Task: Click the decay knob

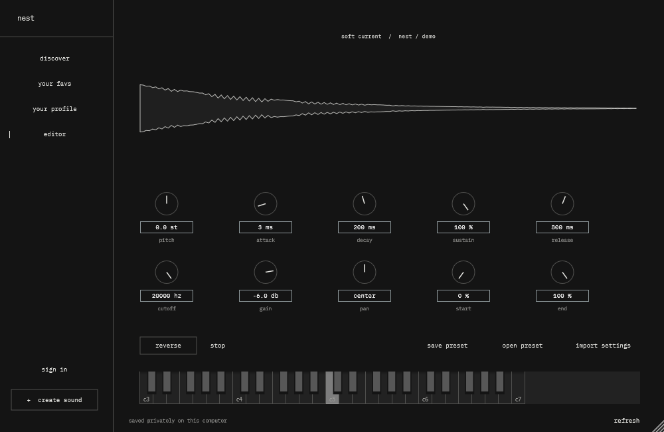Action: 364,203
